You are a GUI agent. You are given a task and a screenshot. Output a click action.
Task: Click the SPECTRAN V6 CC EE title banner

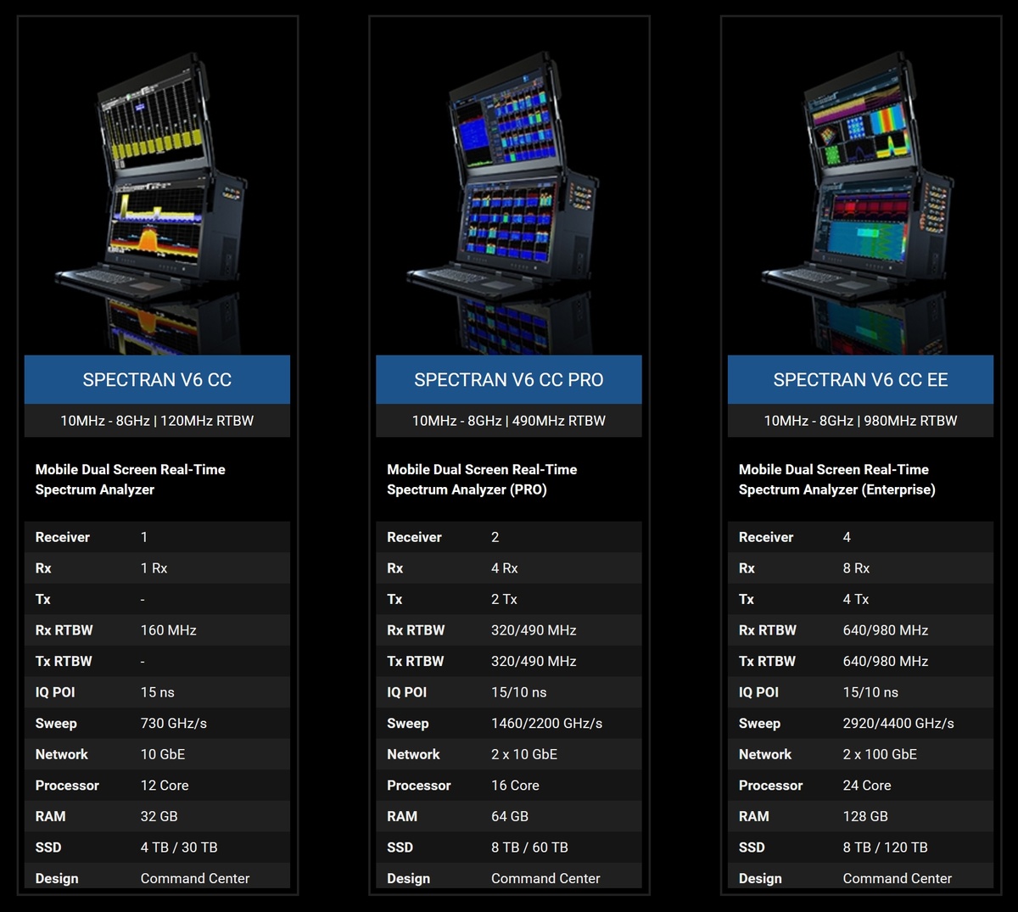(860, 379)
